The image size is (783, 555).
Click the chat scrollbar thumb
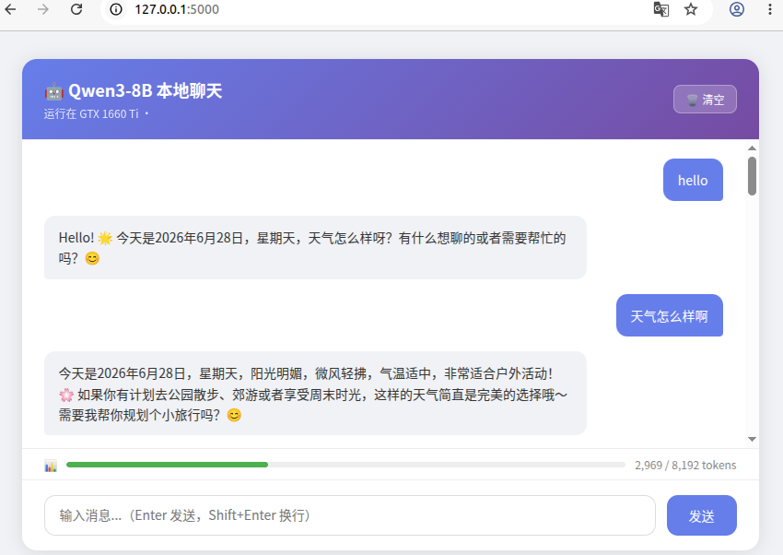pyautogui.click(x=752, y=176)
